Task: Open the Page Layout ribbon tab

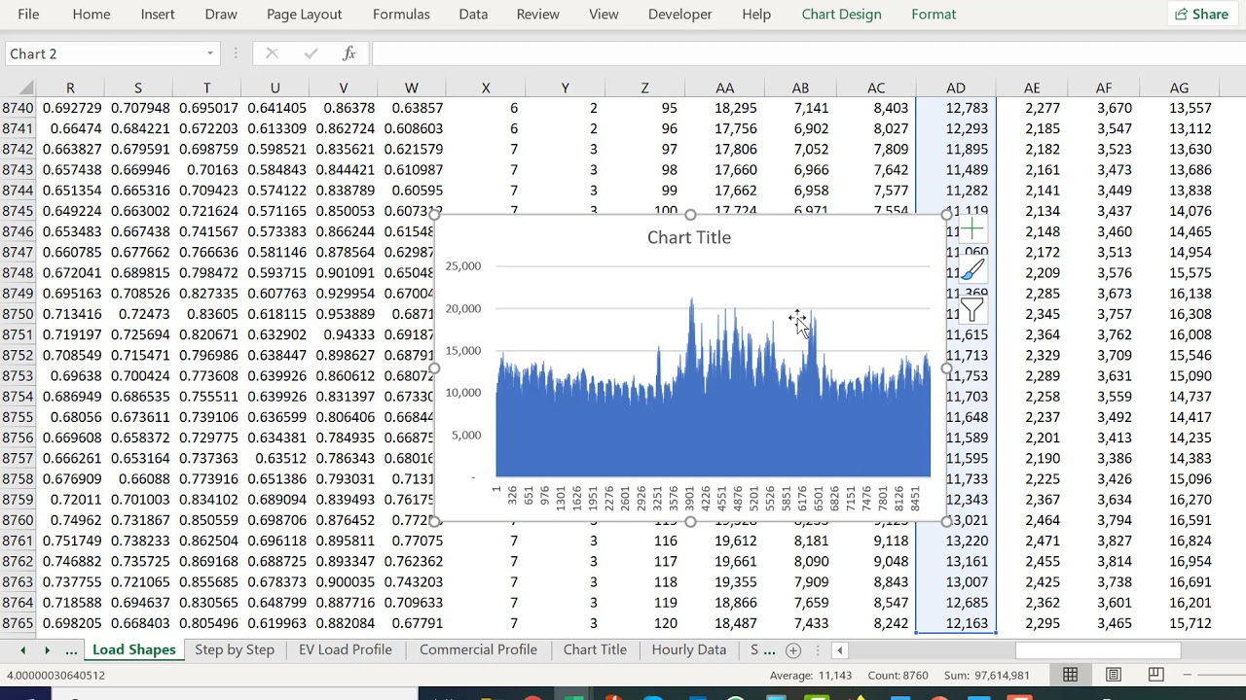Action: pyautogui.click(x=304, y=15)
